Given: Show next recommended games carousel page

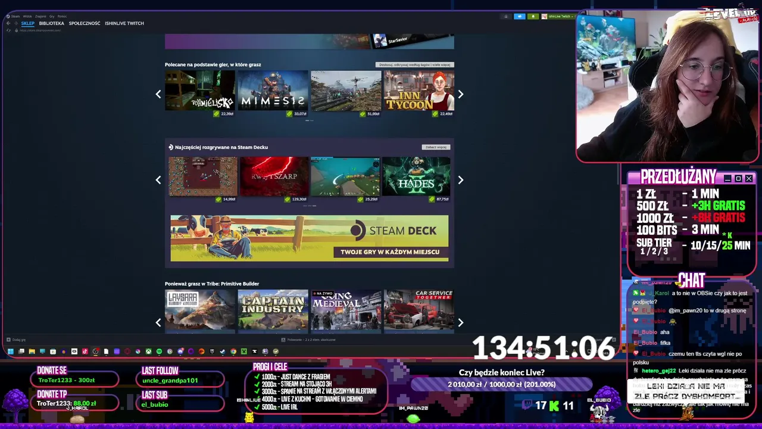Looking at the screenshot, I should click(460, 94).
